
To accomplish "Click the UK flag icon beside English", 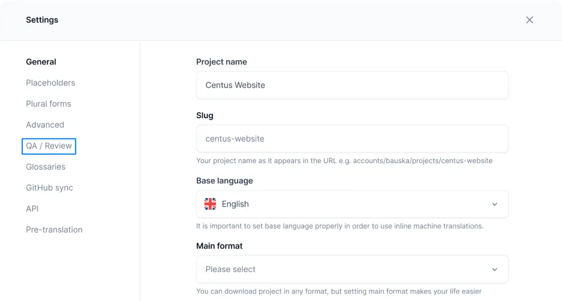I will (x=210, y=204).
